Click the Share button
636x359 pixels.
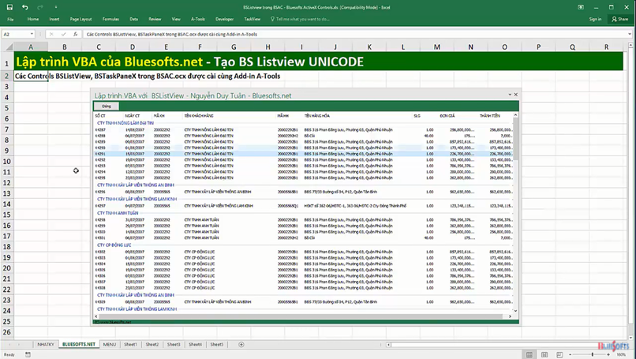(619, 19)
